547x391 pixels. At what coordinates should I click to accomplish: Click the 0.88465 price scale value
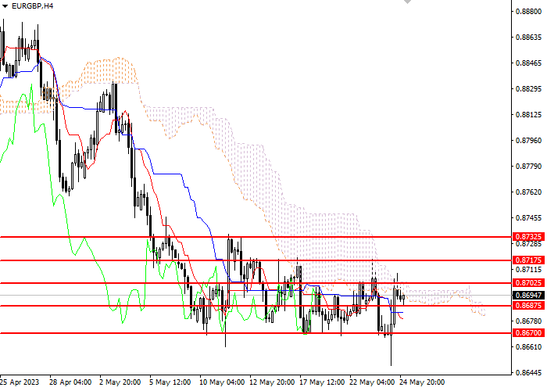coord(528,63)
